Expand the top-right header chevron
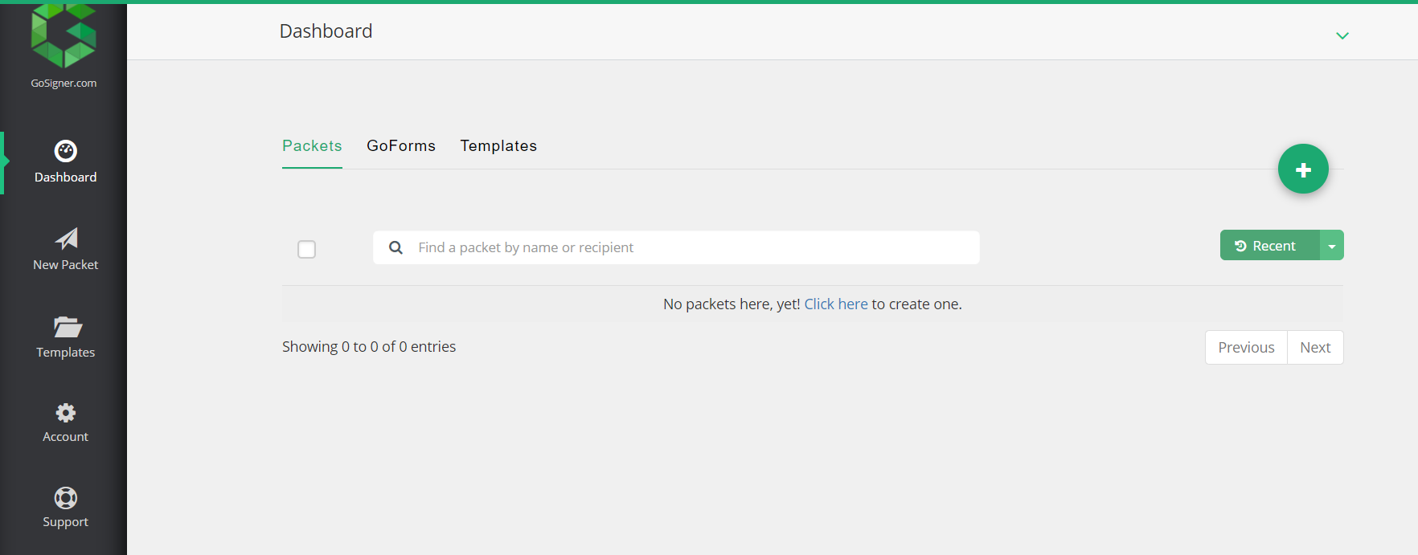Screen dimensions: 1418x555 [1342, 36]
